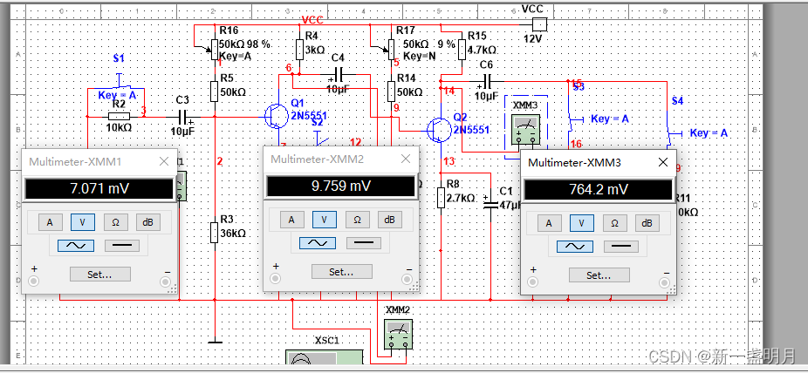The width and height of the screenshot is (808, 373).
Task: Choose DC signal mode in Multimeter-XMM1
Action: pyautogui.click(x=122, y=246)
